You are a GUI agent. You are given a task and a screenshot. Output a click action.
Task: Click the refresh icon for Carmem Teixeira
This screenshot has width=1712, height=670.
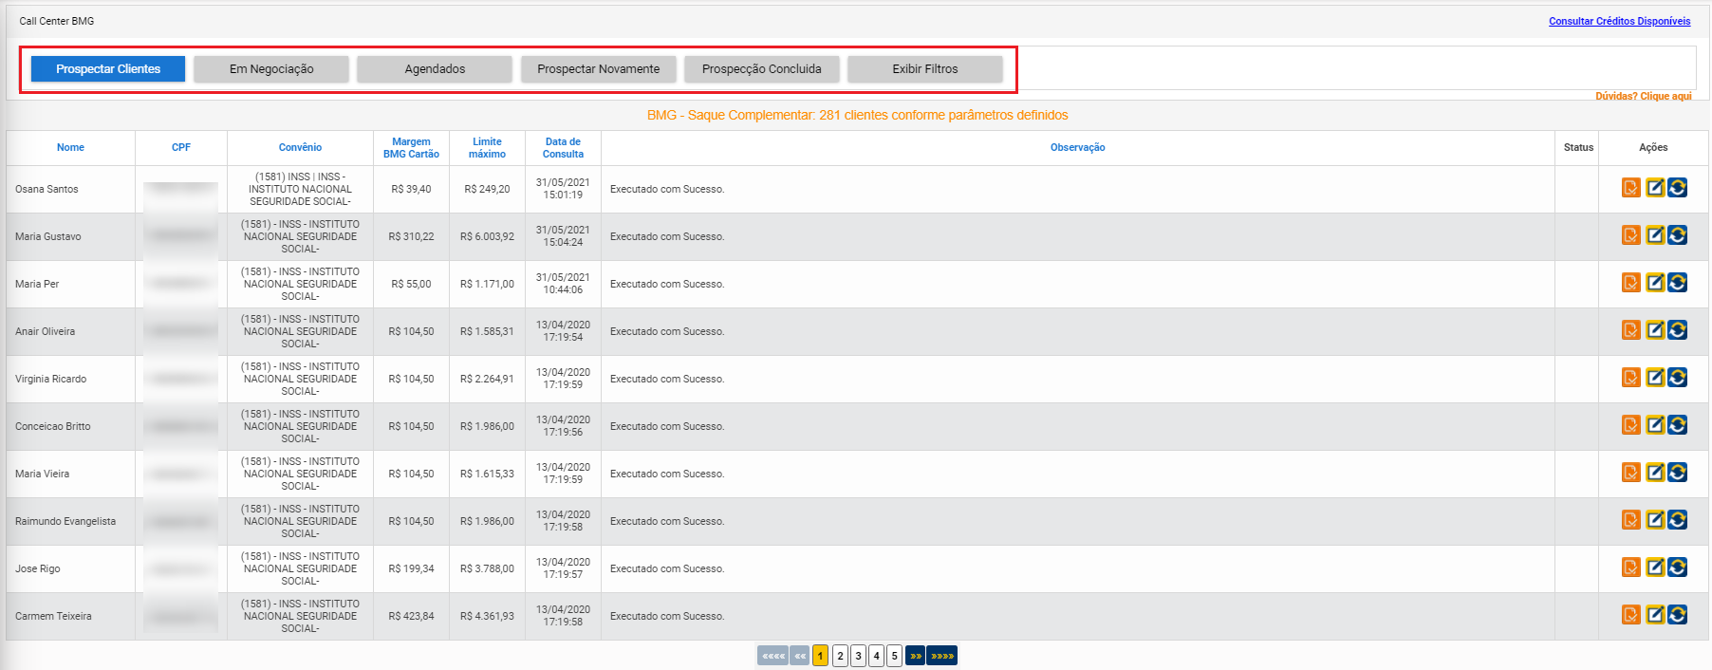(1677, 615)
